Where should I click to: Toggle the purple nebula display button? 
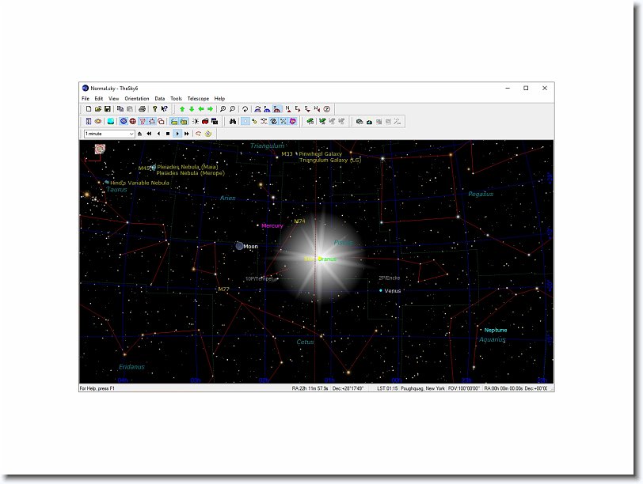(292, 121)
